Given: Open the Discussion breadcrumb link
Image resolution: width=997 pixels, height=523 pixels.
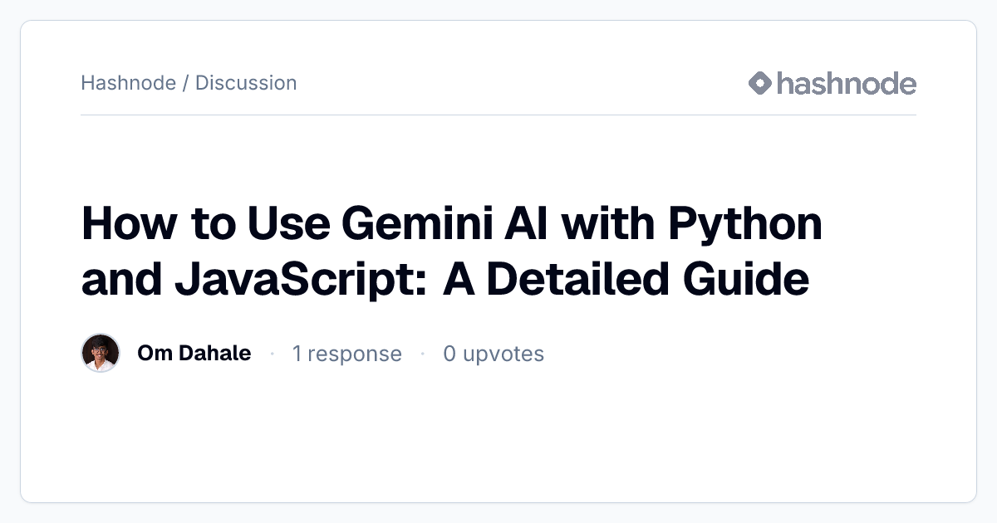Looking at the screenshot, I should click(x=246, y=83).
